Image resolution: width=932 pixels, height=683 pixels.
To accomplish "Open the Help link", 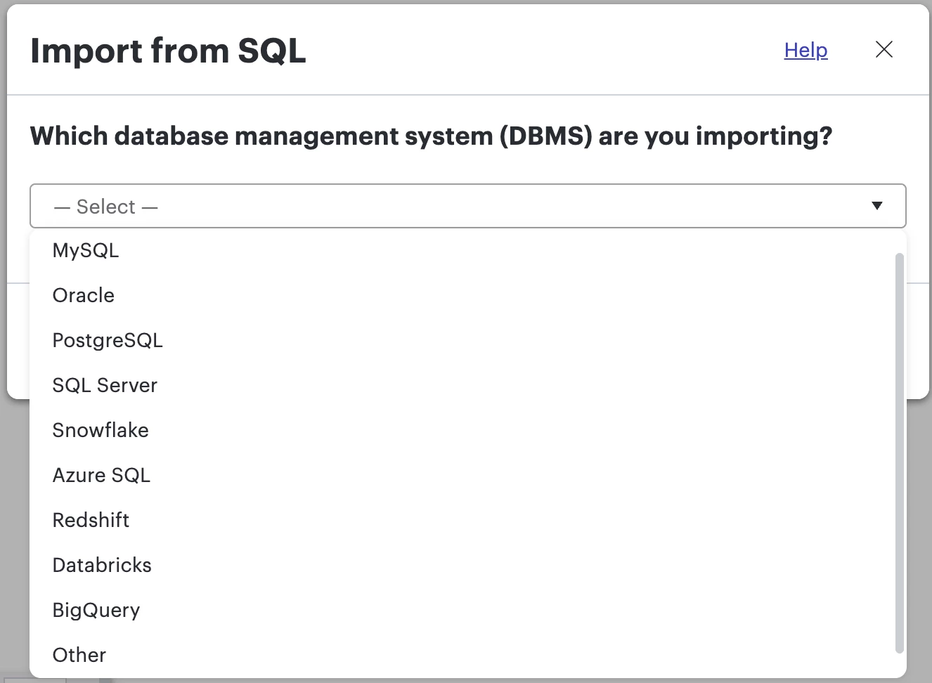I will [805, 50].
